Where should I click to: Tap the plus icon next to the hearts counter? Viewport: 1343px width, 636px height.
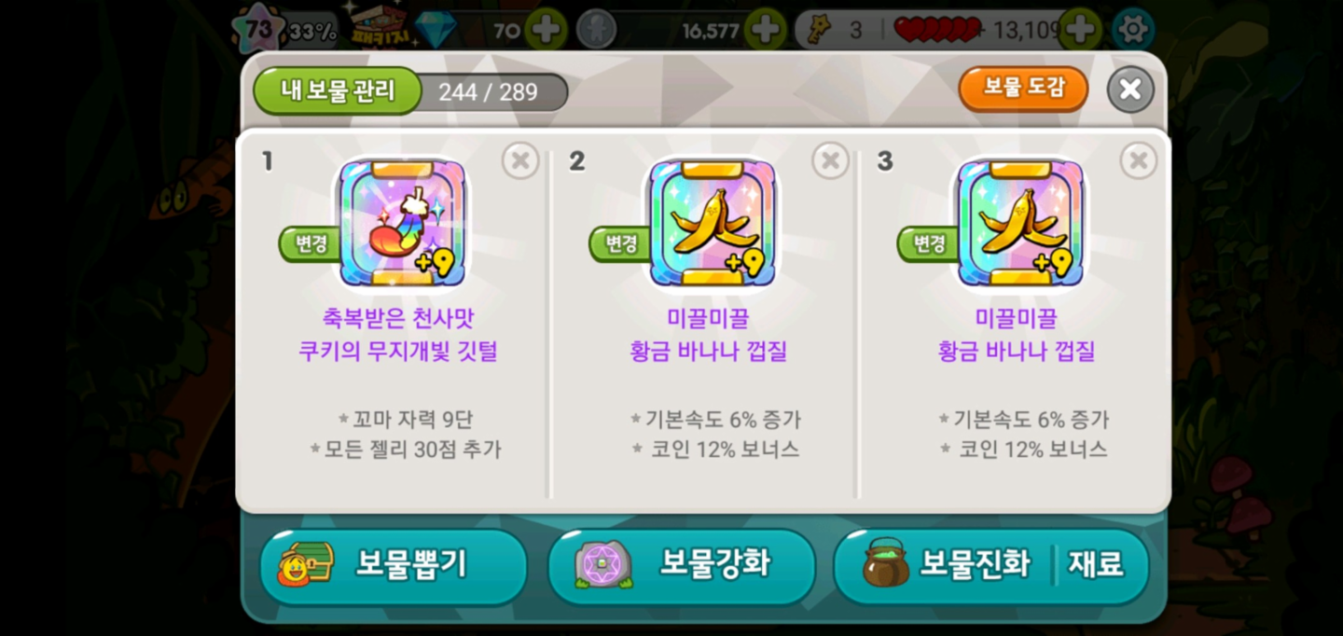click(x=1080, y=30)
